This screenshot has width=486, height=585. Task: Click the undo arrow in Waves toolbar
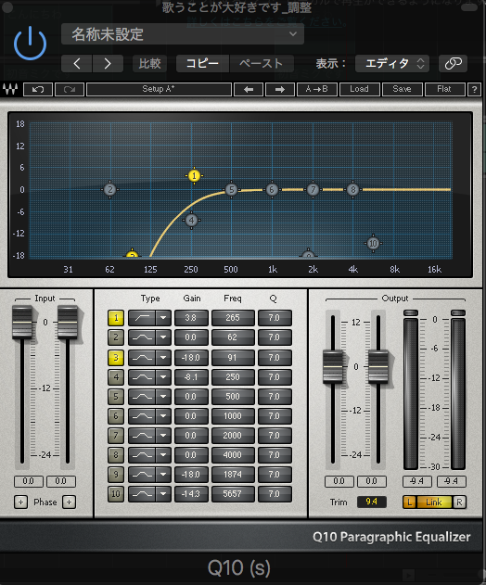coord(38,90)
